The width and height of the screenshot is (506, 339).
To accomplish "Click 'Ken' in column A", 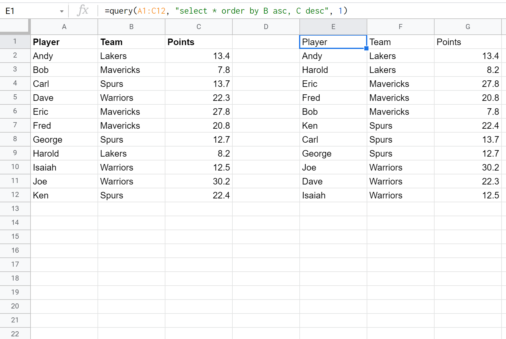I will 41,195.
